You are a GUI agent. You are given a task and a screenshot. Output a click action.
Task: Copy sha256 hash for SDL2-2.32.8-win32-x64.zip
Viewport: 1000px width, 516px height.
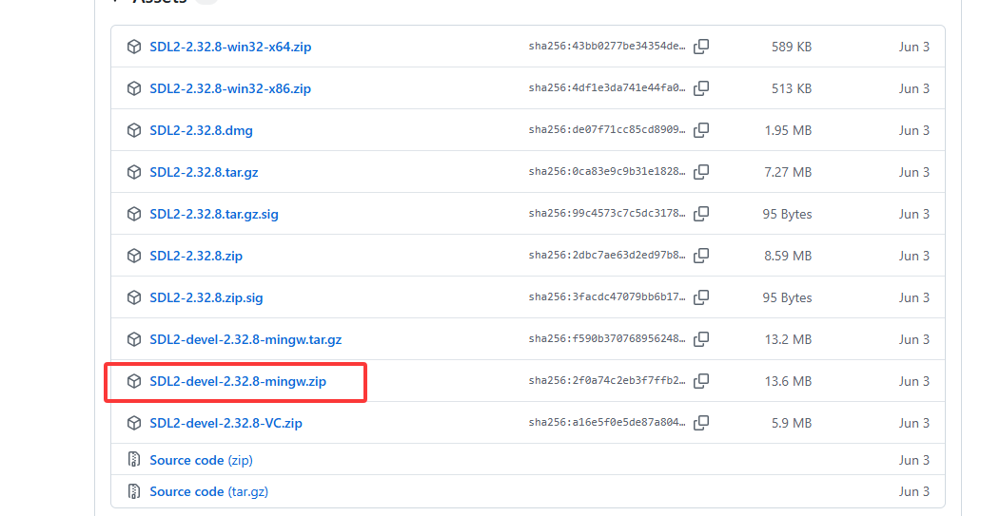701,47
